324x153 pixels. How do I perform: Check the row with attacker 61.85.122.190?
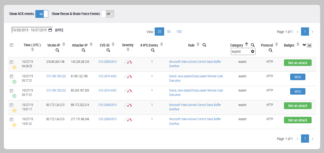click(x=11, y=76)
